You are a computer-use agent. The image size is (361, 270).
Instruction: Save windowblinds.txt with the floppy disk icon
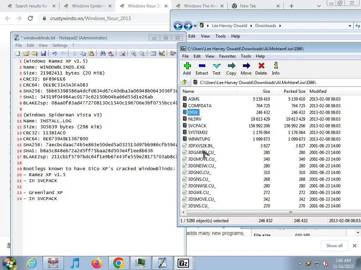43,53
